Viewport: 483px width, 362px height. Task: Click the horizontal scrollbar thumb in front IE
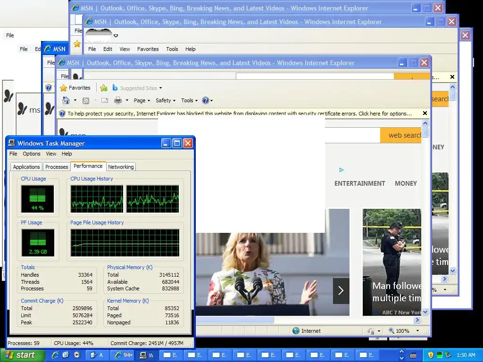(234, 320)
